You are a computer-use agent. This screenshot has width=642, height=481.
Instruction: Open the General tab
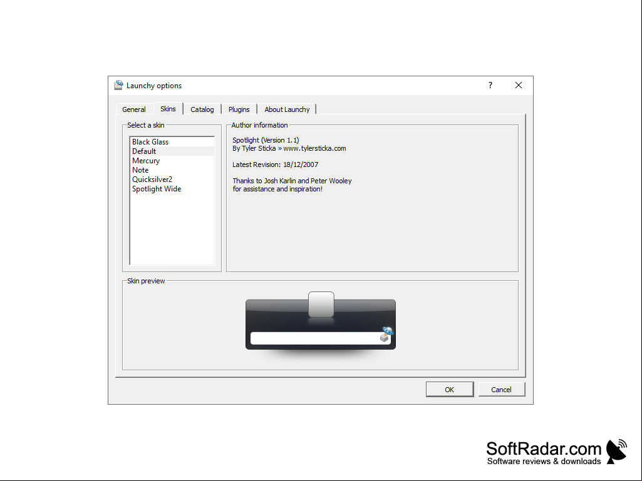[x=134, y=109]
